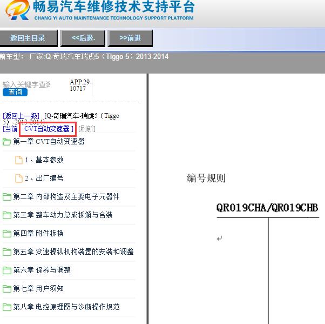Image resolution: width=325 pixels, height=324 pixels.
Task: Open the 2、出厂编号 page
Action: [x=44, y=178]
